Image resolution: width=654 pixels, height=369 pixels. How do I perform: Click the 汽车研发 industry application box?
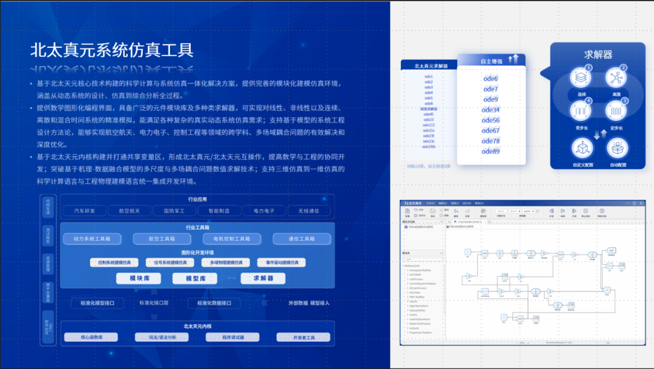tap(85, 211)
